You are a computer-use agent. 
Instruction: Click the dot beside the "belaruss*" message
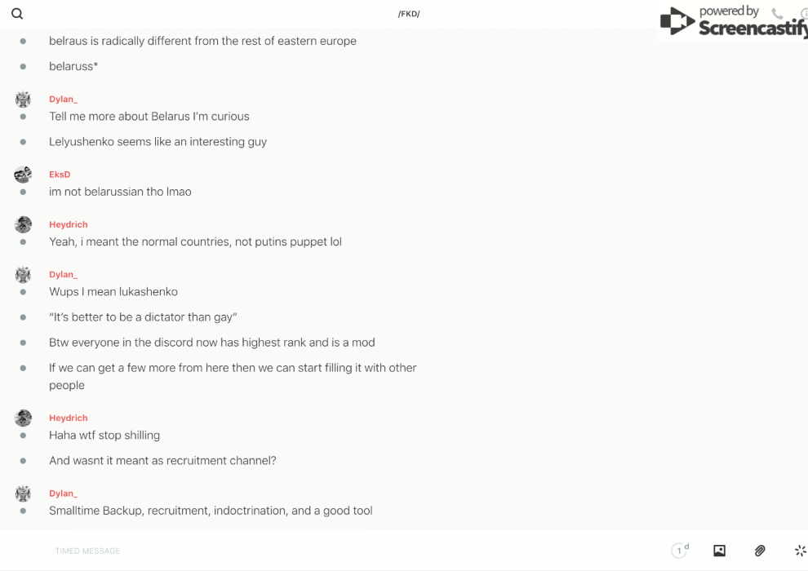[x=23, y=66]
